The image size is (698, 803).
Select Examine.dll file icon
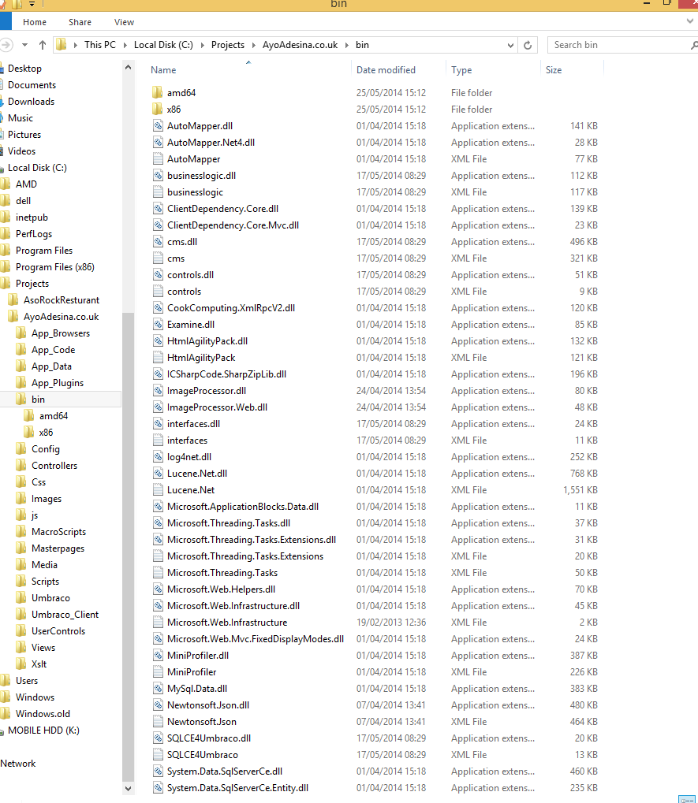click(x=158, y=325)
